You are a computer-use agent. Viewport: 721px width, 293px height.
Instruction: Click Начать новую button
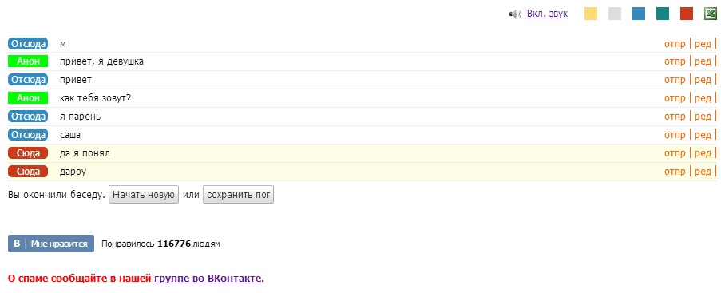click(x=144, y=195)
